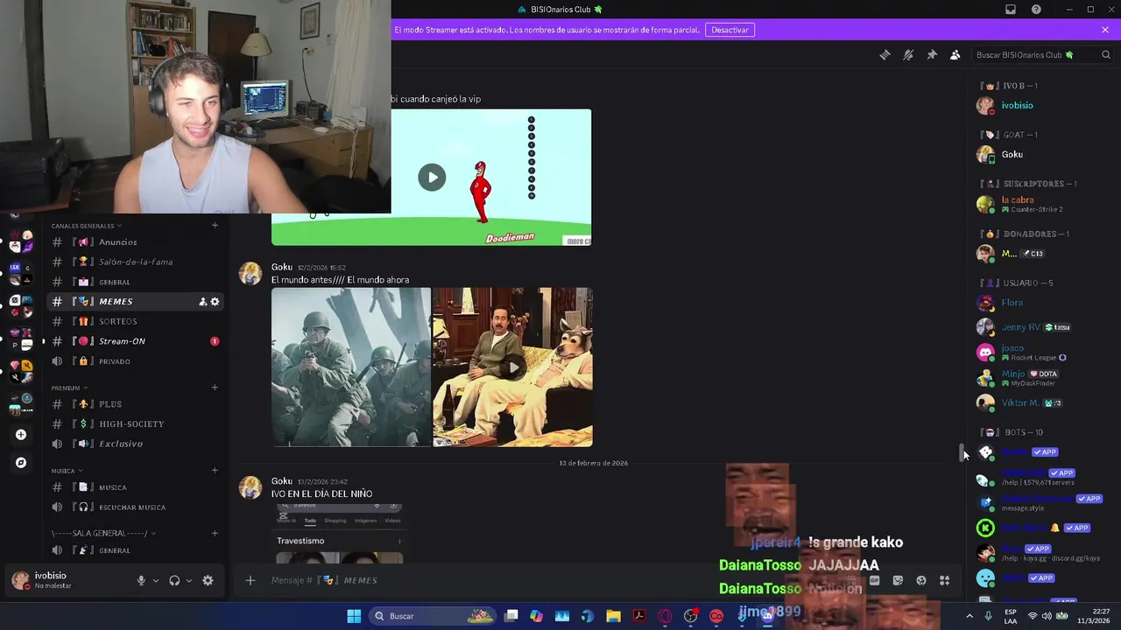This screenshot has width=1121, height=630.
Task: Toggle microphone mute in user panel
Action: [x=141, y=580]
